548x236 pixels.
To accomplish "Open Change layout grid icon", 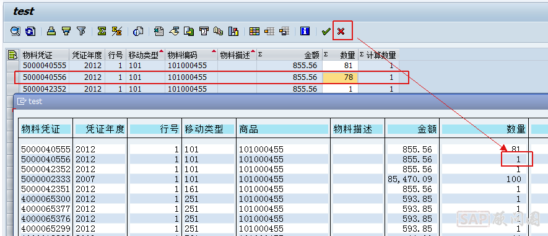I will [254, 32].
